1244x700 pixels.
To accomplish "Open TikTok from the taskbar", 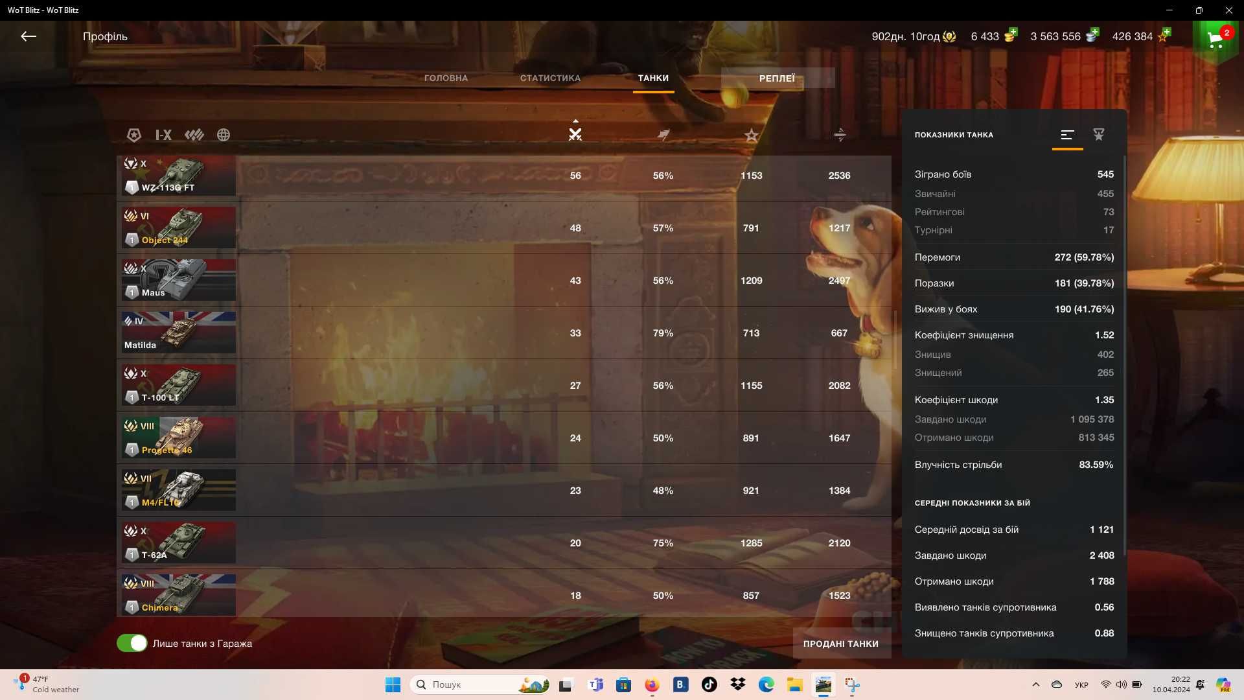I will pos(709,684).
